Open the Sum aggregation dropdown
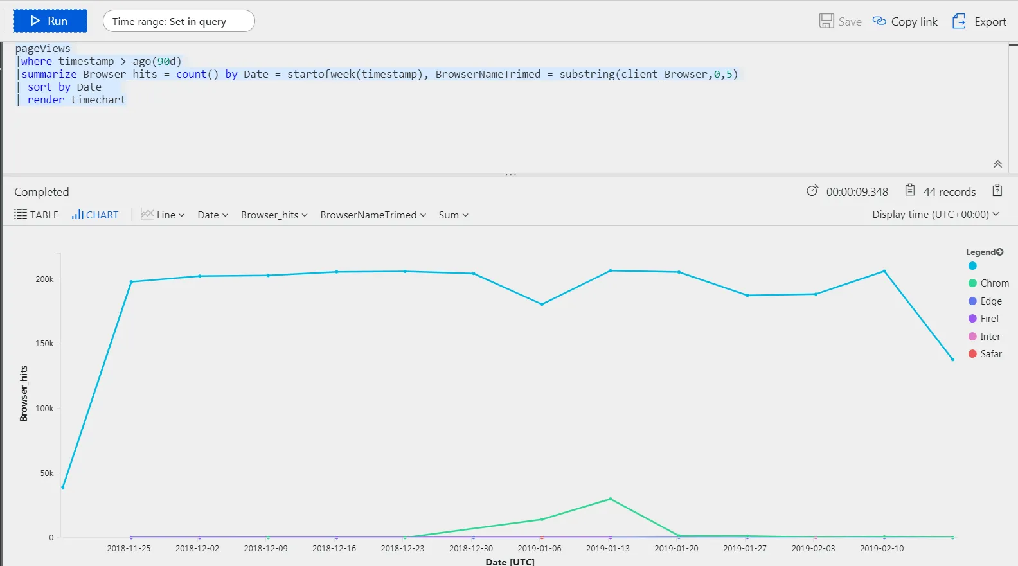 coord(454,215)
